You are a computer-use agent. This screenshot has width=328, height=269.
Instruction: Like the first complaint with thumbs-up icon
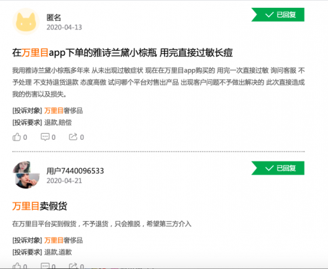(16, 137)
